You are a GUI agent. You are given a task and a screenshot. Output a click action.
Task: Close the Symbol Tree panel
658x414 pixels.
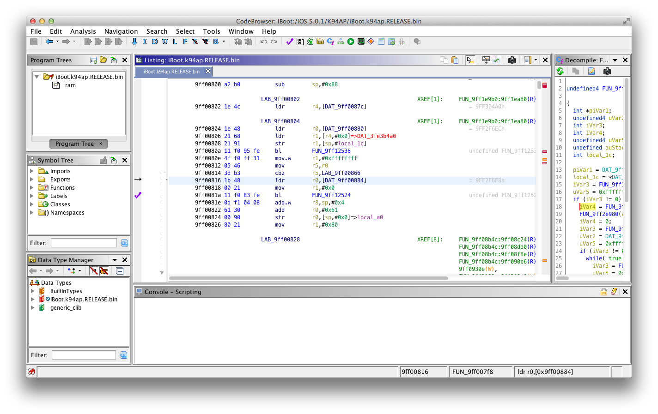[125, 160]
